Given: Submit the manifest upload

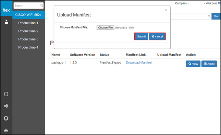Looking at the screenshot, I should coord(142,37).
